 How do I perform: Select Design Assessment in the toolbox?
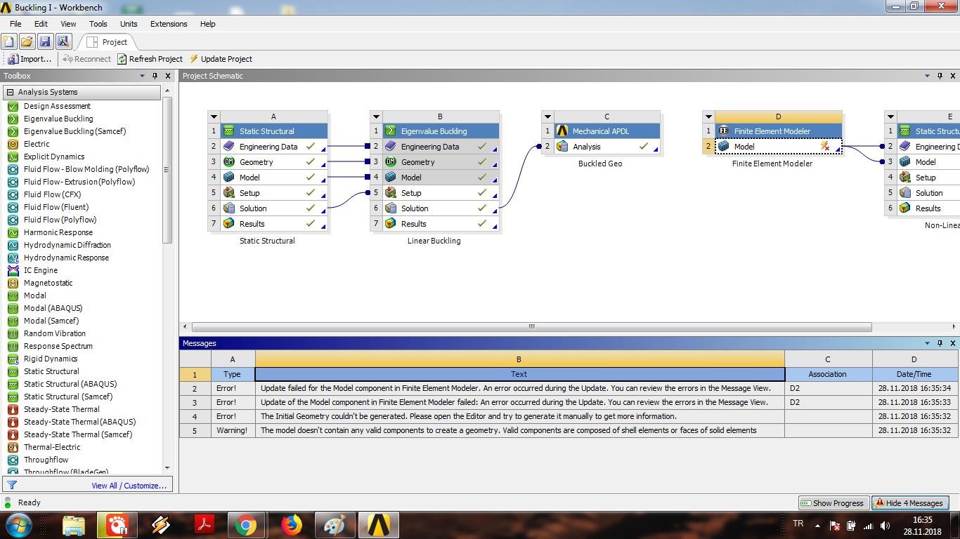click(x=57, y=106)
